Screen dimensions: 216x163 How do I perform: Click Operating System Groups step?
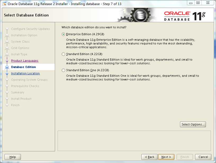point(29,80)
